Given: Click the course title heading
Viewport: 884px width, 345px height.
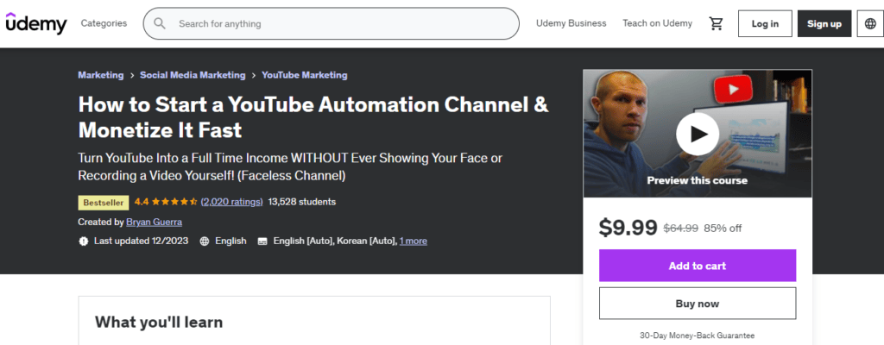Looking at the screenshot, I should (313, 117).
